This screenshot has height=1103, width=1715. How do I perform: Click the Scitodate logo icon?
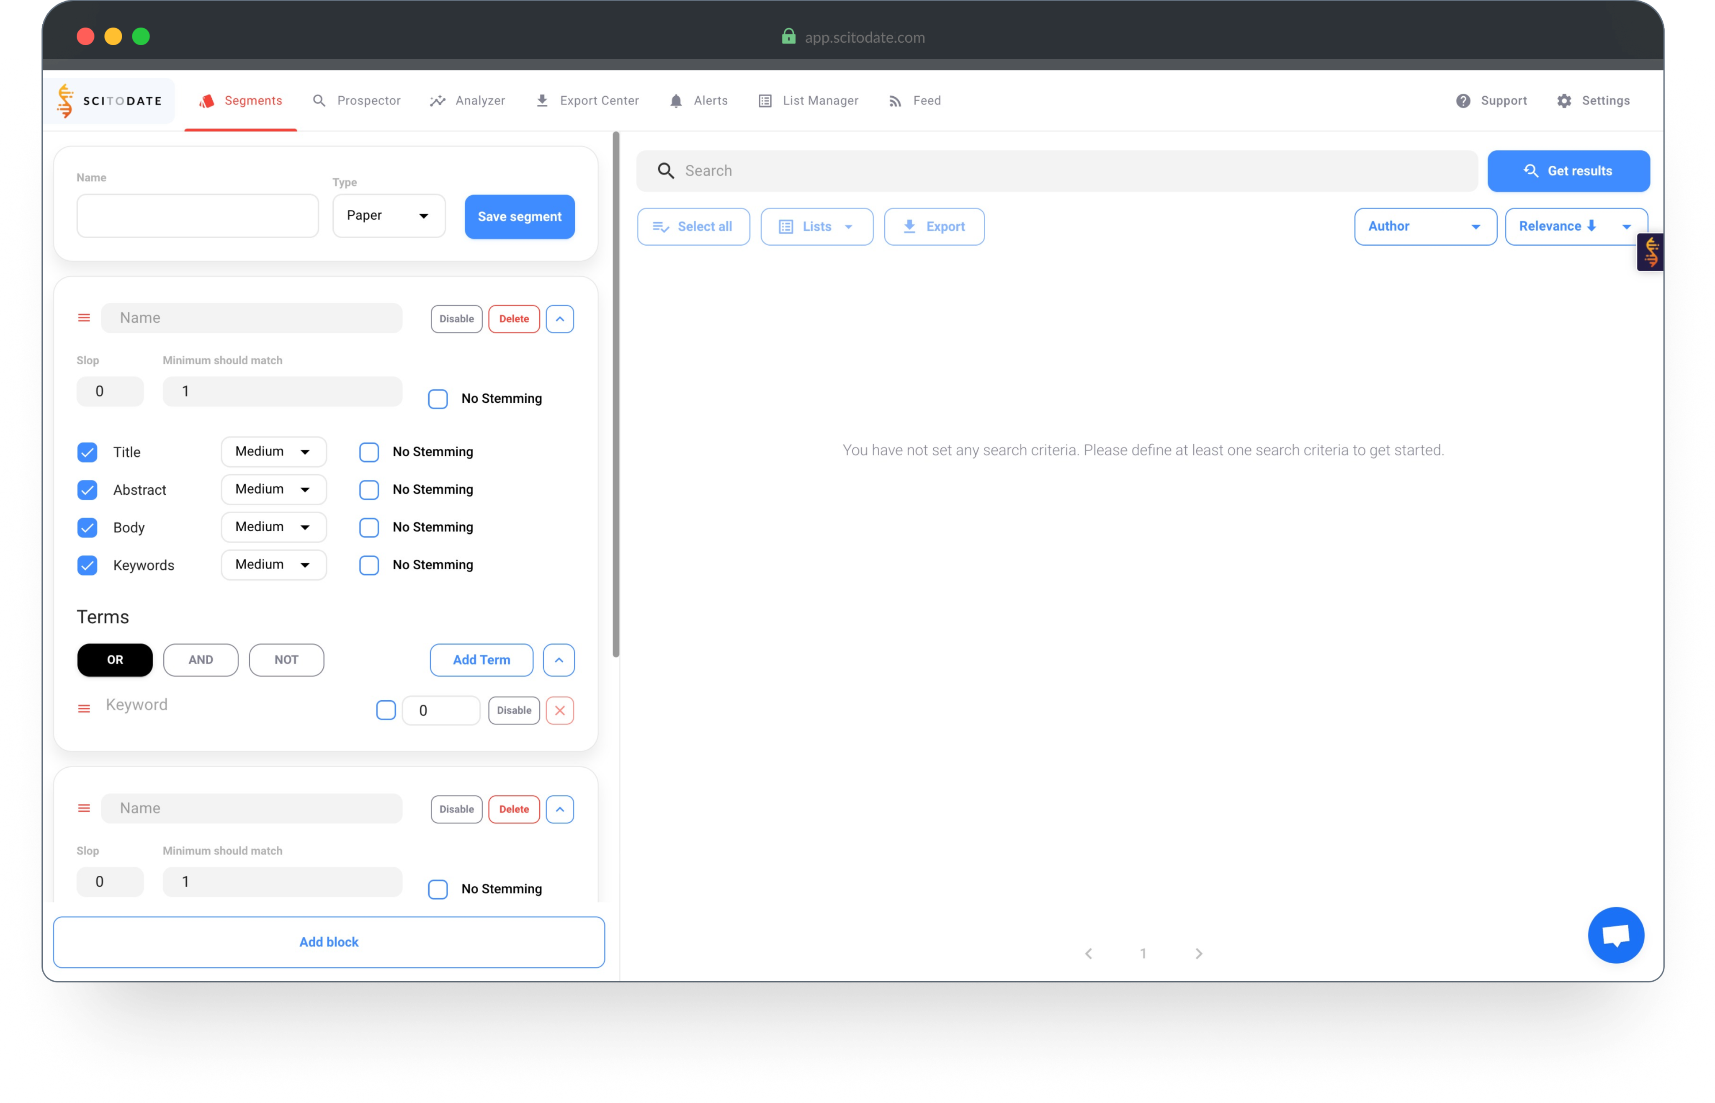click(x=65, y=101)
